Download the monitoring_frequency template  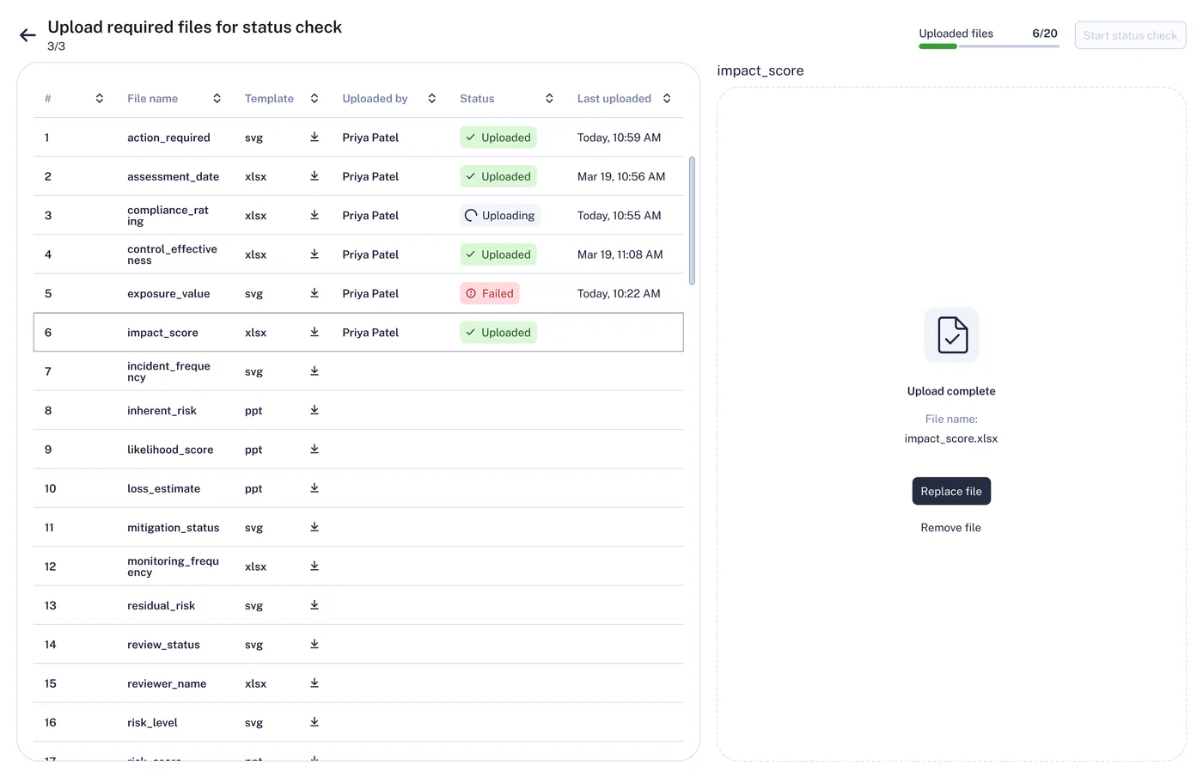314,566
